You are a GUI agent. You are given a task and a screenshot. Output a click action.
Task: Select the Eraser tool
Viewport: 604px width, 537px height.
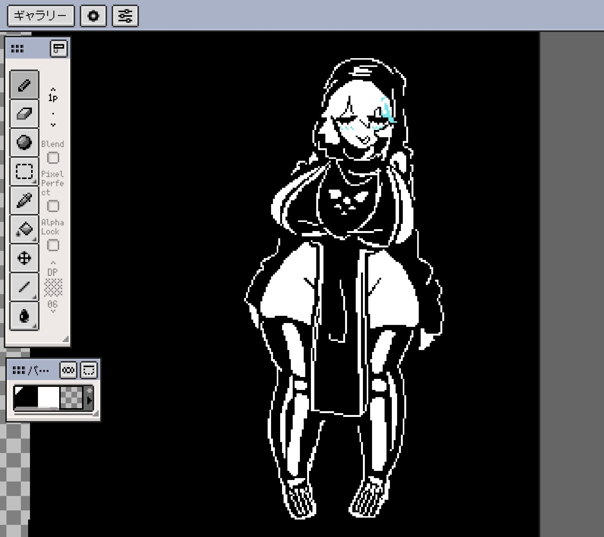coord(24,114)
